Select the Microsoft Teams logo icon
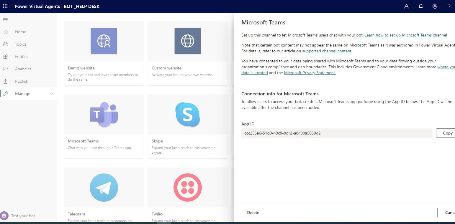Screen dimensions: 455x224 tap(104, 115)
